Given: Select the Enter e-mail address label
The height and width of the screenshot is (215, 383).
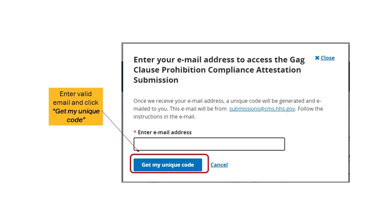Looking at the screenshot, I should click(165, 132).
